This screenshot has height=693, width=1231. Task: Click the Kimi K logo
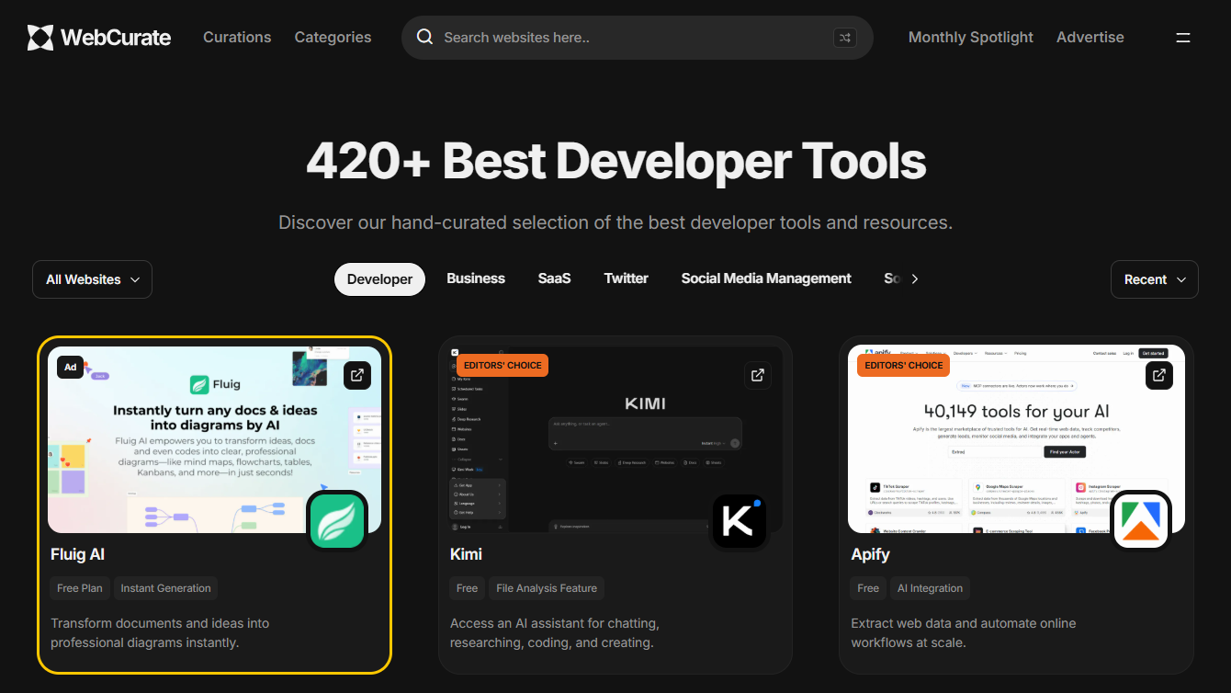click(739, 520)
